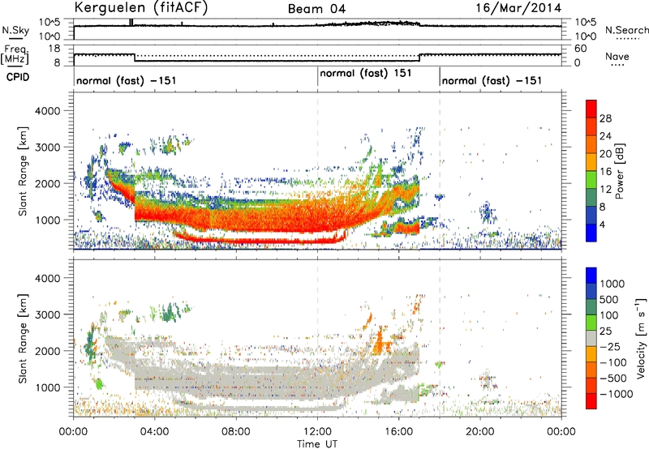The width and height of the screenshot is (649, 449).
Task: Click the '04:00' time axis label
Action: (154, 432)
